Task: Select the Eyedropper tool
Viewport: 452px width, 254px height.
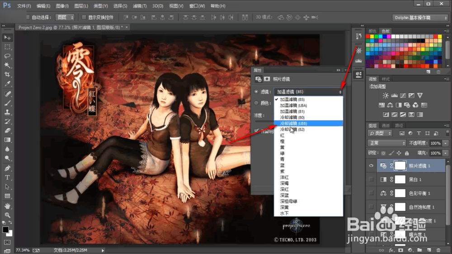Action: point(7,84)
